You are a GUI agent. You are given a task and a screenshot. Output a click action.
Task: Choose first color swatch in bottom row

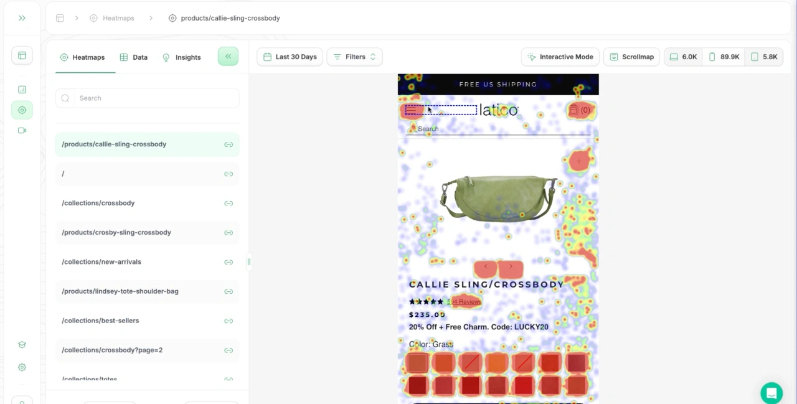pos(417,385)
